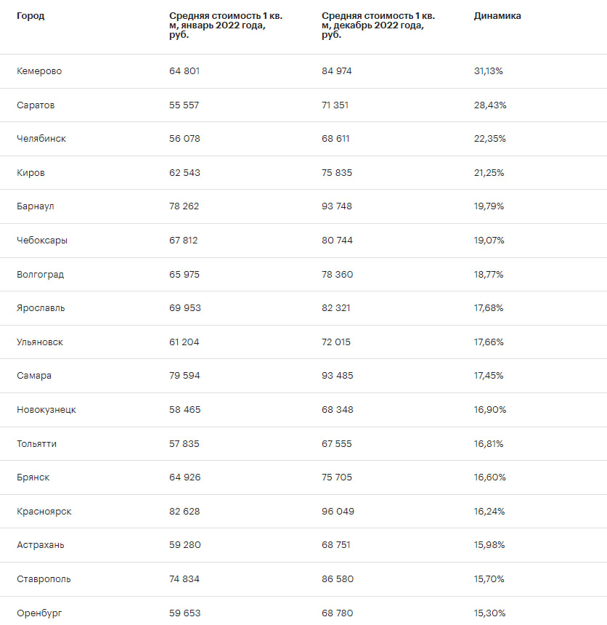Click Ярославль dynamics value 17,68%
The height and width of the screenshot is (625, 607).
[489, 307]
